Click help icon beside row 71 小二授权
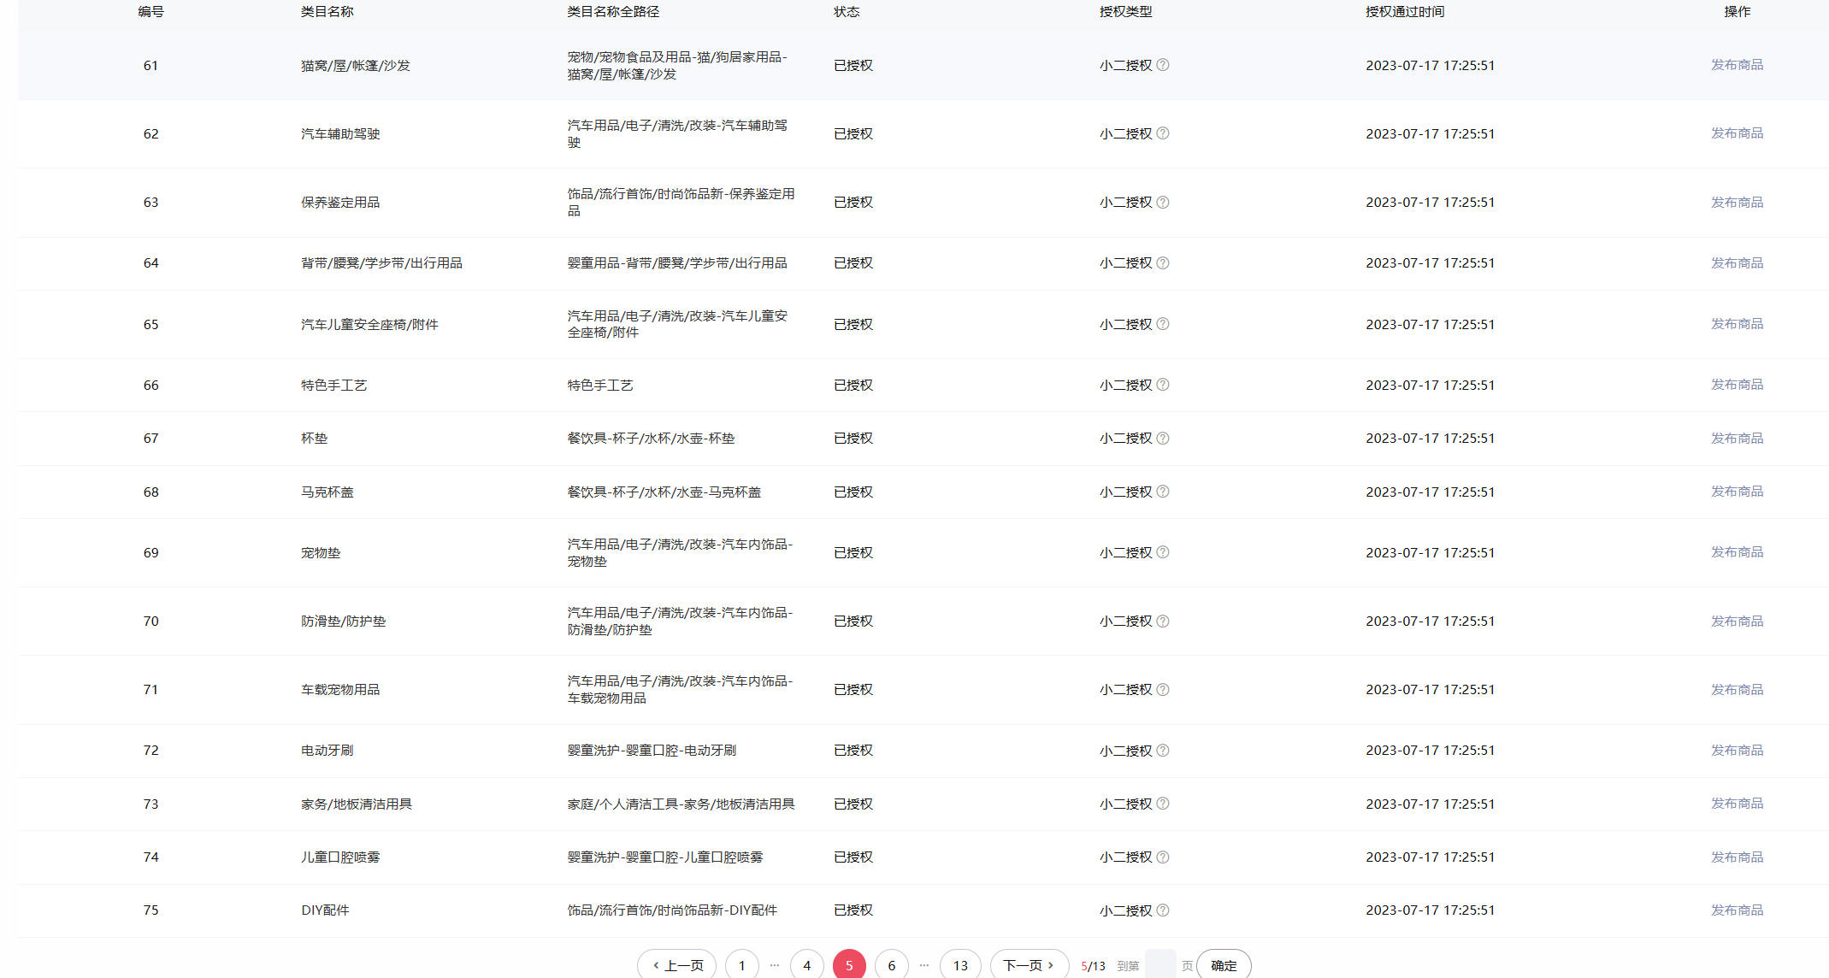 pos(1163,690)
